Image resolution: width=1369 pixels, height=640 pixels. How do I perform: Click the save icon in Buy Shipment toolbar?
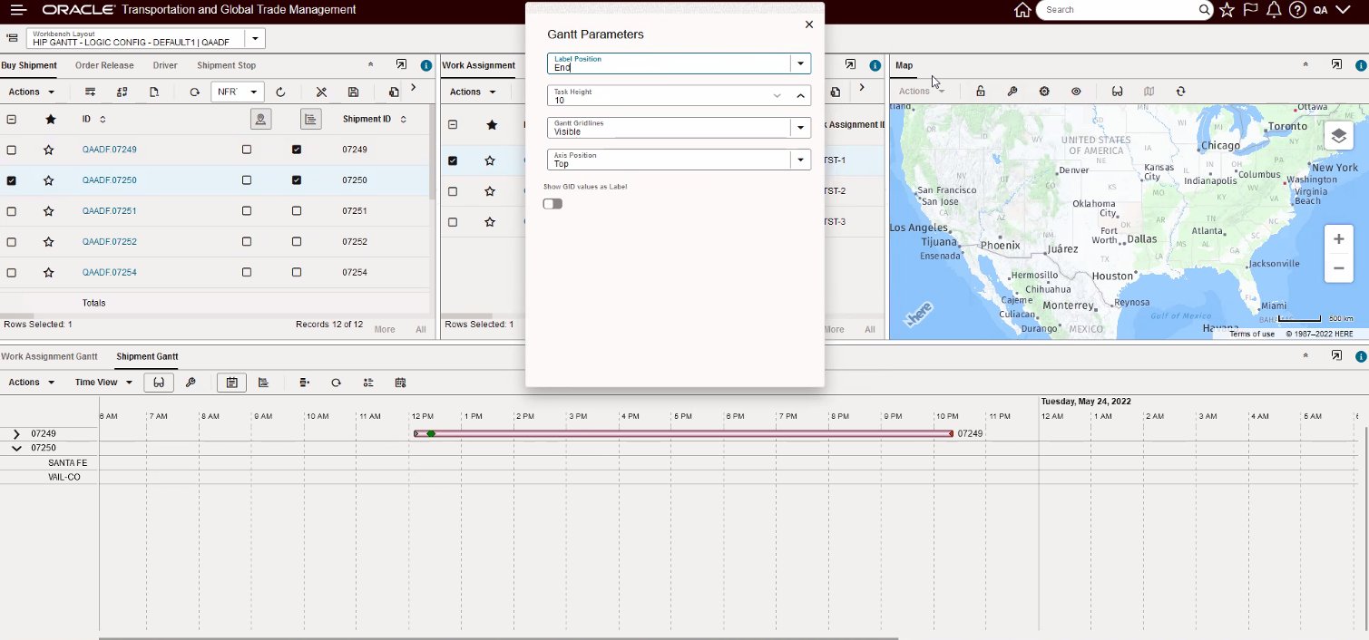(x=354, y=92)
